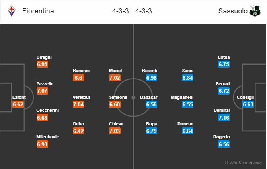Screen dimensions: 267x169
Task: Select Chiesa's 7.03 rating badge
Action: (x=115, y=131)
